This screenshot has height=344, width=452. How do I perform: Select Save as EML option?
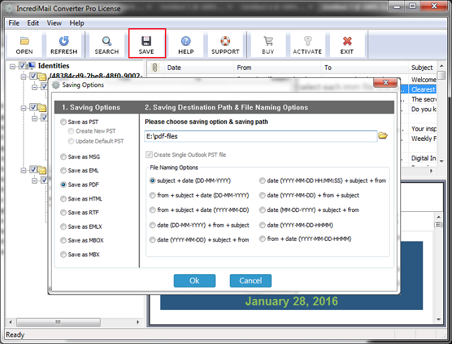click(x=63, y=170)
